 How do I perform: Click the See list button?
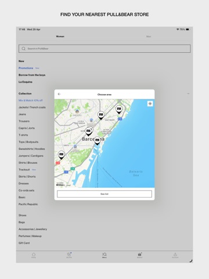point(105,194)
